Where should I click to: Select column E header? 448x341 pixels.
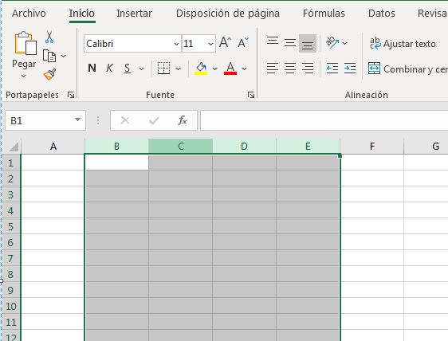point(308,147)
